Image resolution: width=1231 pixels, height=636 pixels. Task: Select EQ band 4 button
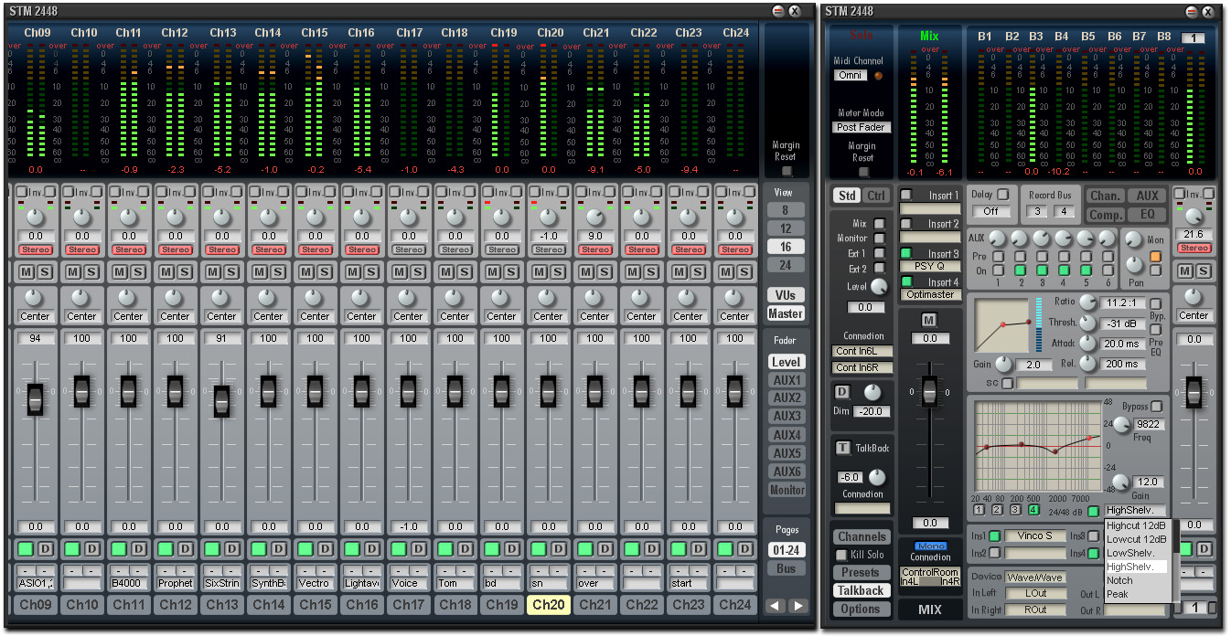1033,510
